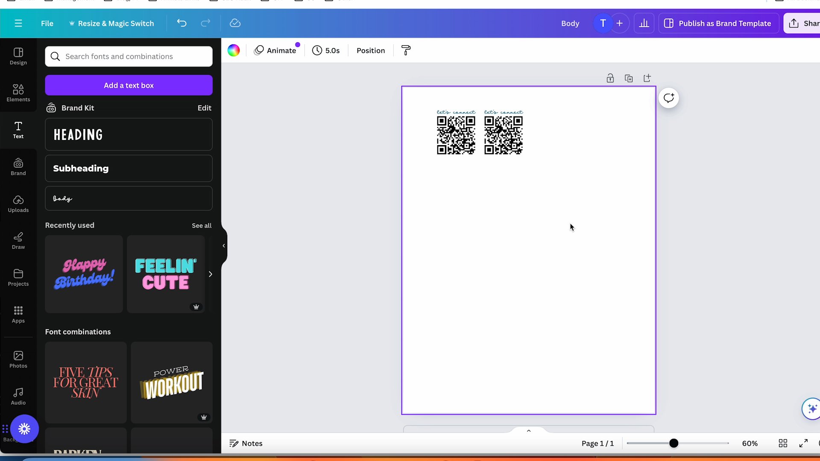Image resolution: width=820 pixels, height=461 pixels.
Task: Click the add to page icon
Action: 647,78
